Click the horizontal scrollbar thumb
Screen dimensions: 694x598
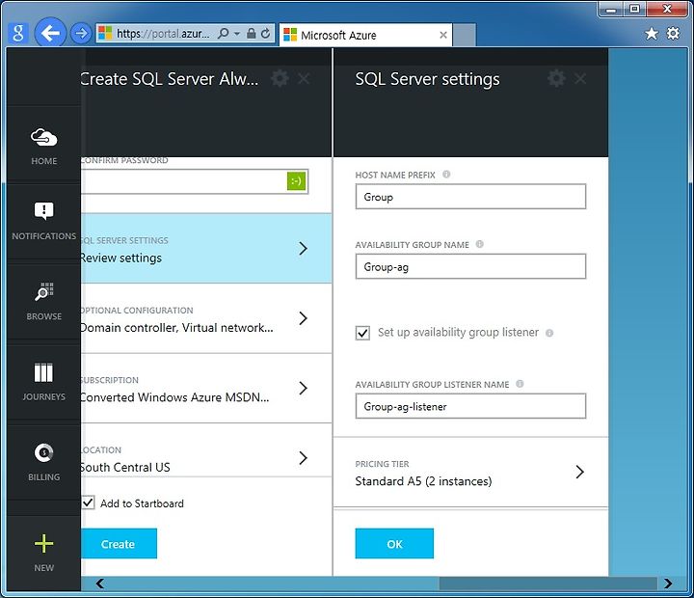[x=547, y=584]
